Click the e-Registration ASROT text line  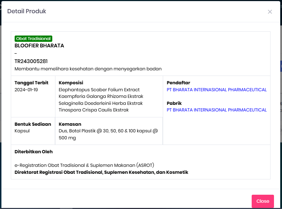(x=84, y=165)
